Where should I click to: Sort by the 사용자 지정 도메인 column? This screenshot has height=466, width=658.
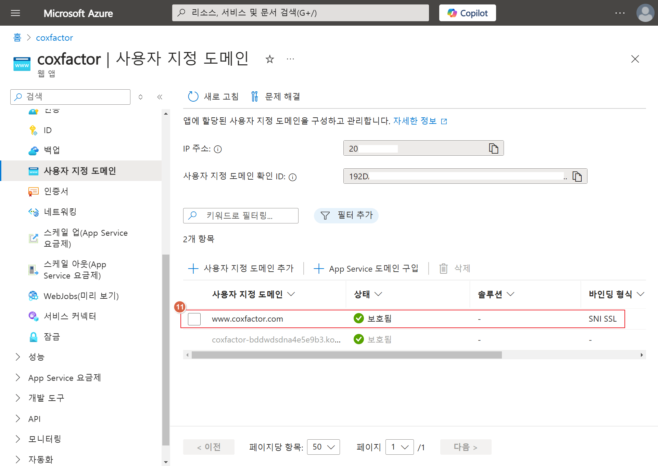pos(253,294)
